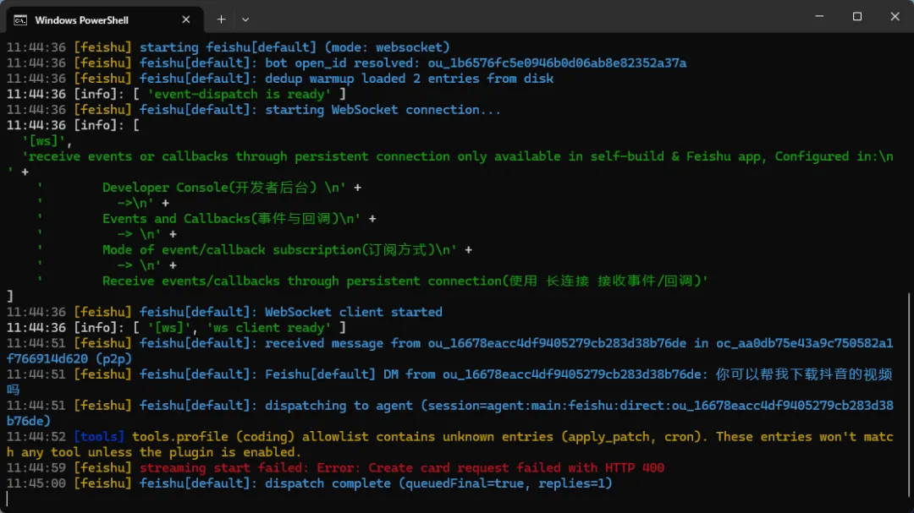Maximize the terminal window

(x=856, y=16)
